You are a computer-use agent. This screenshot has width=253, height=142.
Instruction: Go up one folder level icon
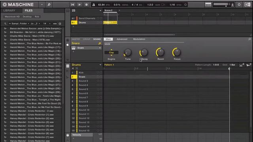[x=5, y=24]
